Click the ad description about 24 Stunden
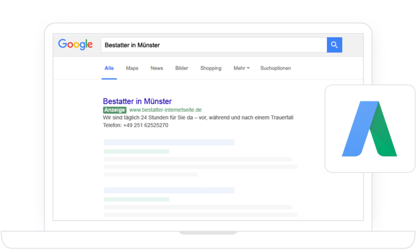The image size is (417, 250). coord(198,118)
